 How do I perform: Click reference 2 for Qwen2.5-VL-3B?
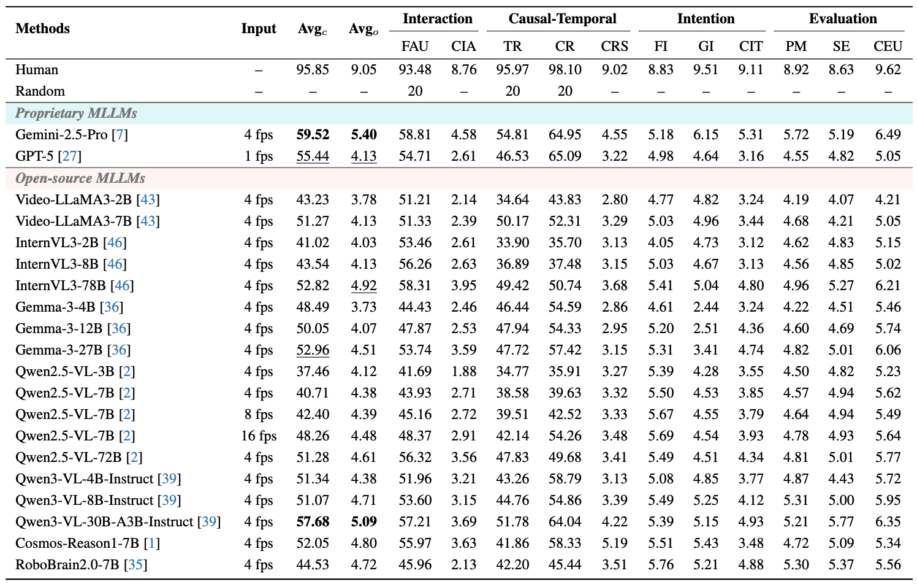tap(127, 372)
